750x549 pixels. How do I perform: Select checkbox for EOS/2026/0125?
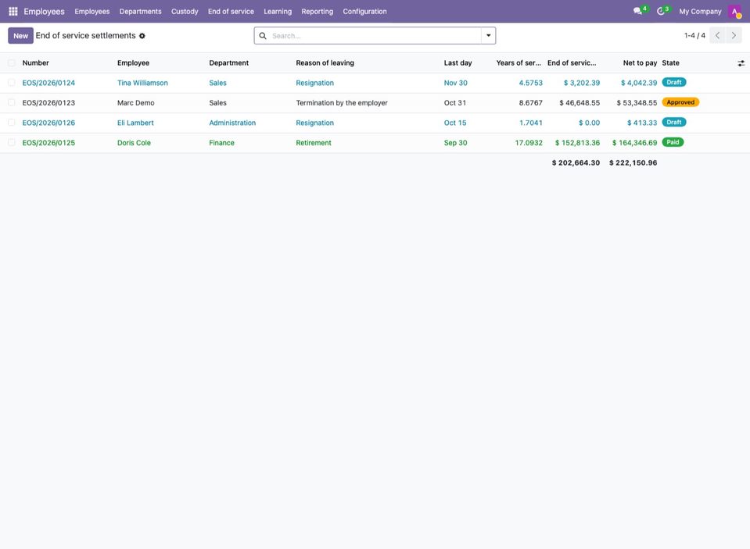click(x=12, y=143)
